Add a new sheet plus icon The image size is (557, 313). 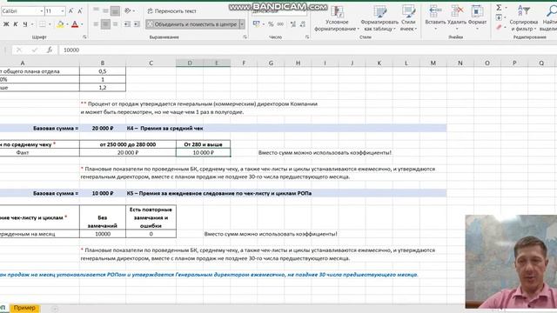54,309
